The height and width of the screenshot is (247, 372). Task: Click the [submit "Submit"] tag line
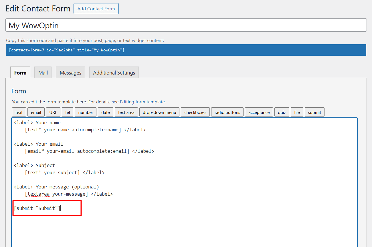[x=37, y=208]
